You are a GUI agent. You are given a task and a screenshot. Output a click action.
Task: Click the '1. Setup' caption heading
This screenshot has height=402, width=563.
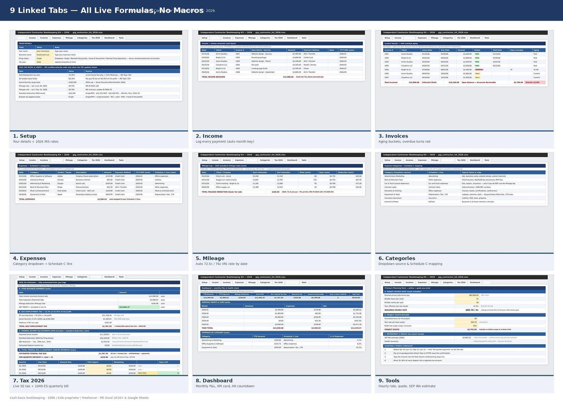[x=24, y=136]
